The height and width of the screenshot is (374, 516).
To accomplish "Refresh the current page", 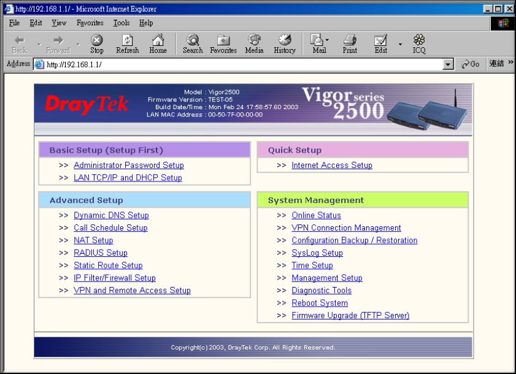I will 128,44.
